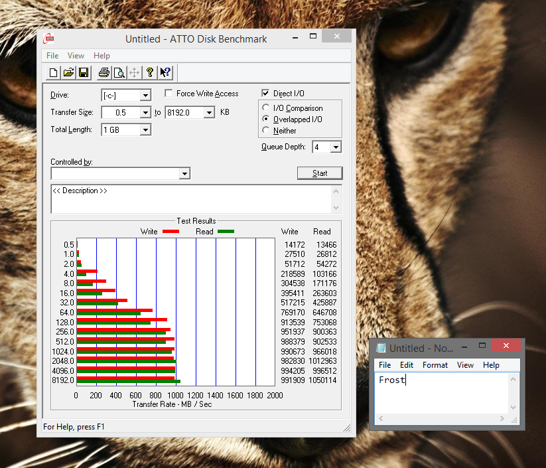Image resolution: width=546 pixels, height=468 pixels.
Task: Open the Total Length dropdown
Action: [x=145, y=130]
